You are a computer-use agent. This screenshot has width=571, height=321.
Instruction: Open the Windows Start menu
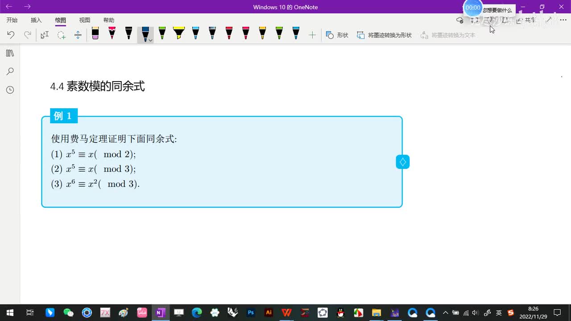pos(9,313)
